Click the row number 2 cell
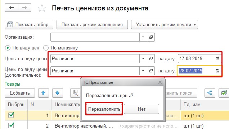 pyautogui.click(x=40, y=126)
